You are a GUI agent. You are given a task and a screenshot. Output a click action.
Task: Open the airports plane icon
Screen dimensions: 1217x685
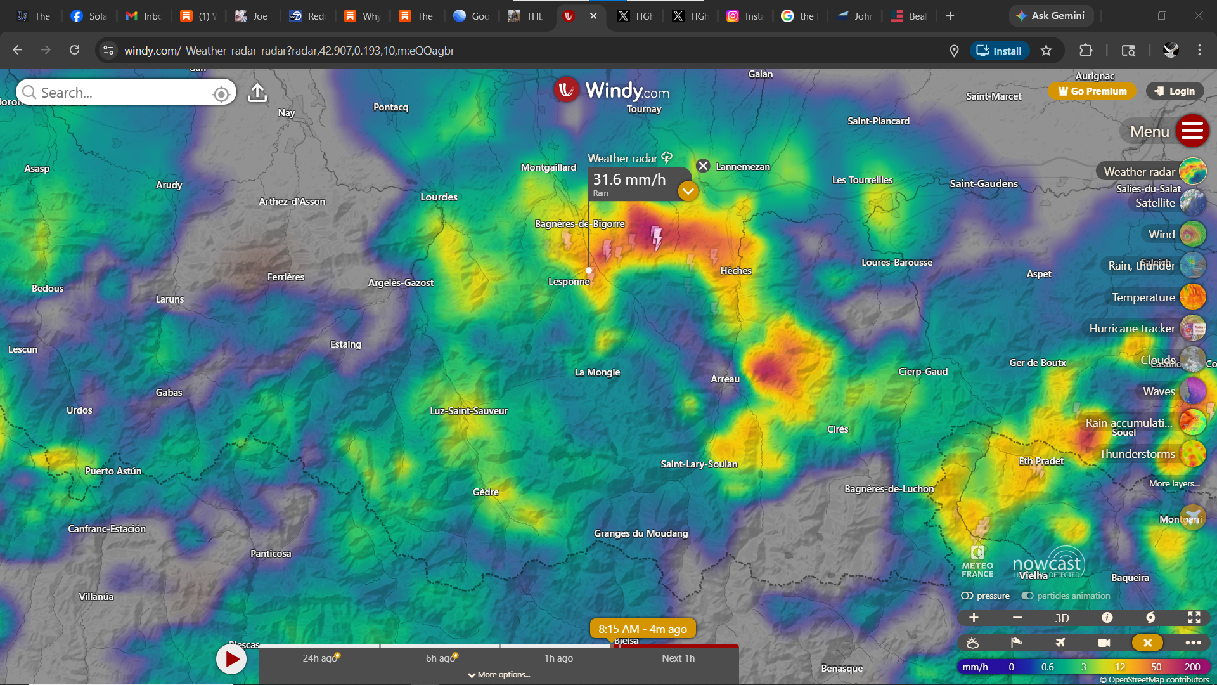(1060, 643)
